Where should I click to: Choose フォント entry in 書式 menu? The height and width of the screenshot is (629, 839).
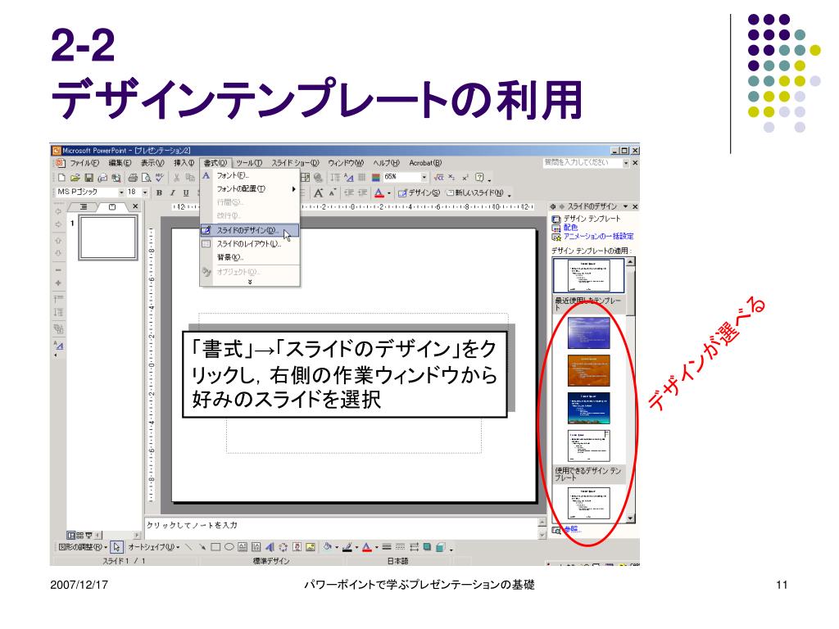click(x=249, y=175)
